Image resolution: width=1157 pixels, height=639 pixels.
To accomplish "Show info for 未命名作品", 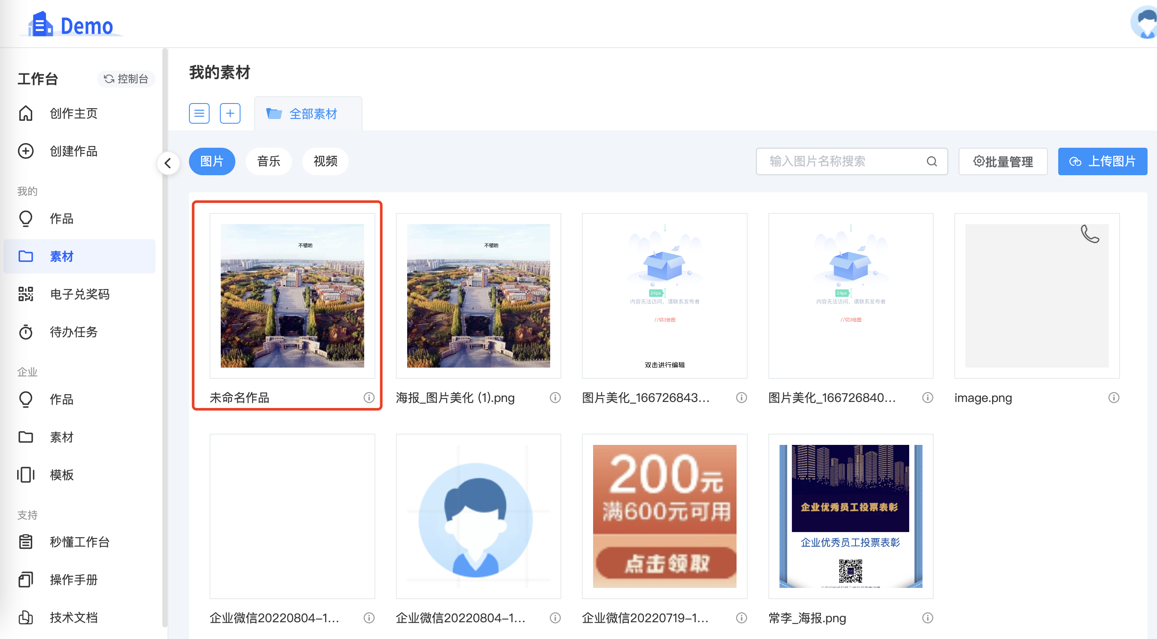I will coord(369,397).
